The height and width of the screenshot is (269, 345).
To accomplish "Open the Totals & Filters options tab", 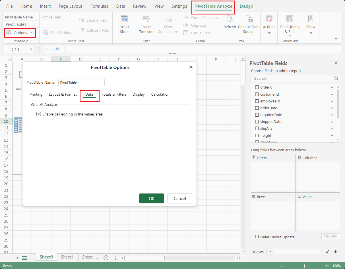I will click(114, 94).
